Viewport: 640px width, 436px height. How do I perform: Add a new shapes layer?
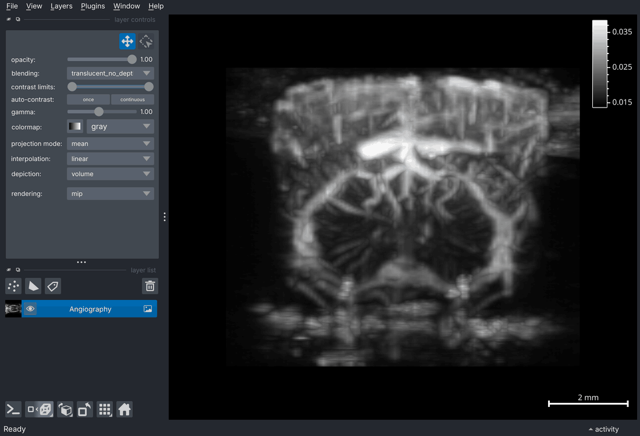coord(33,286)
